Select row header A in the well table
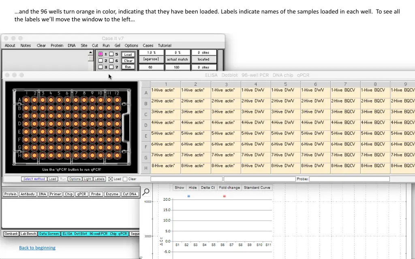The image size is (415, 259). click(146, 93)
